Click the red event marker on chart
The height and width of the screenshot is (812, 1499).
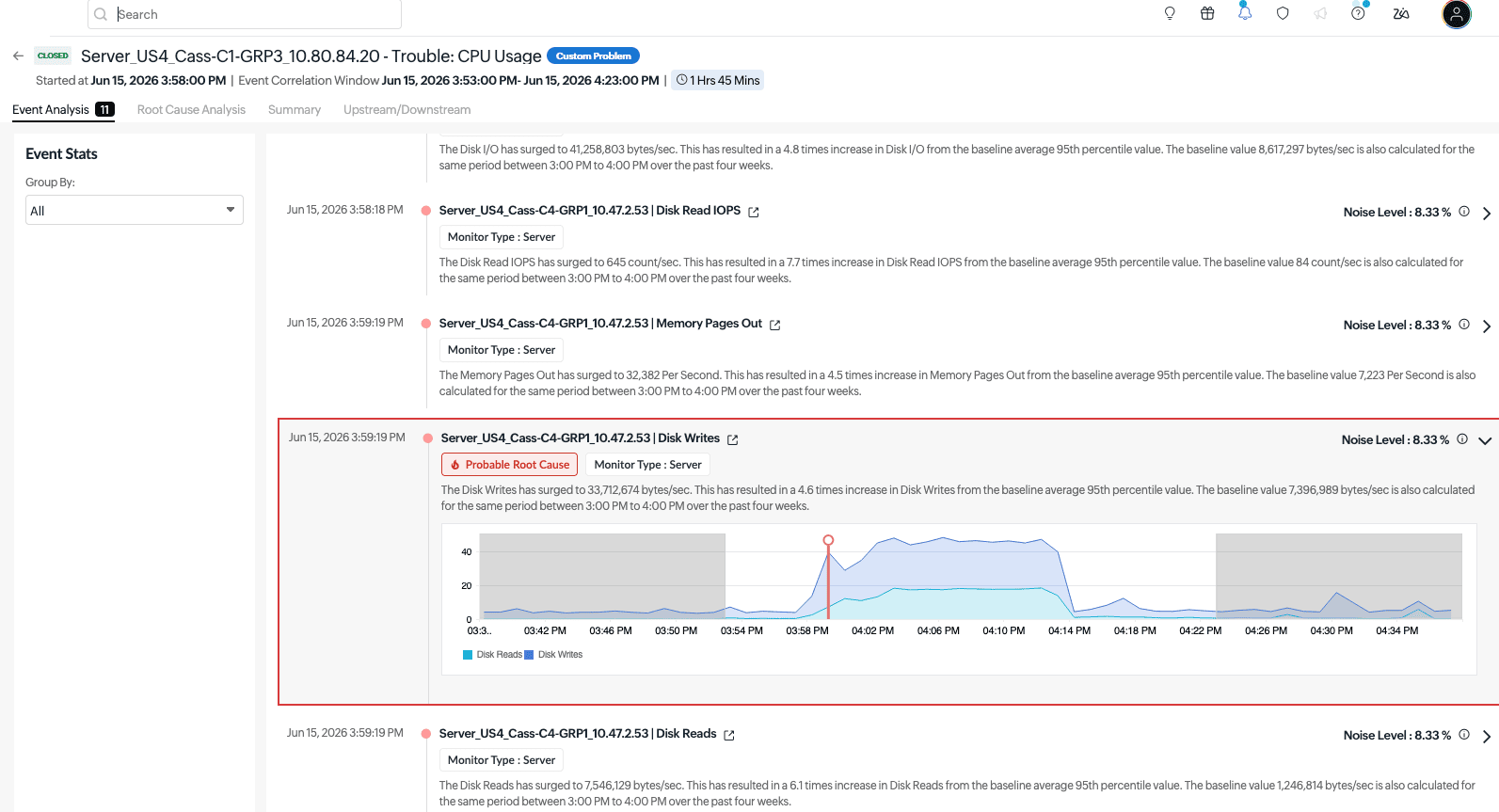pos(828,540)
